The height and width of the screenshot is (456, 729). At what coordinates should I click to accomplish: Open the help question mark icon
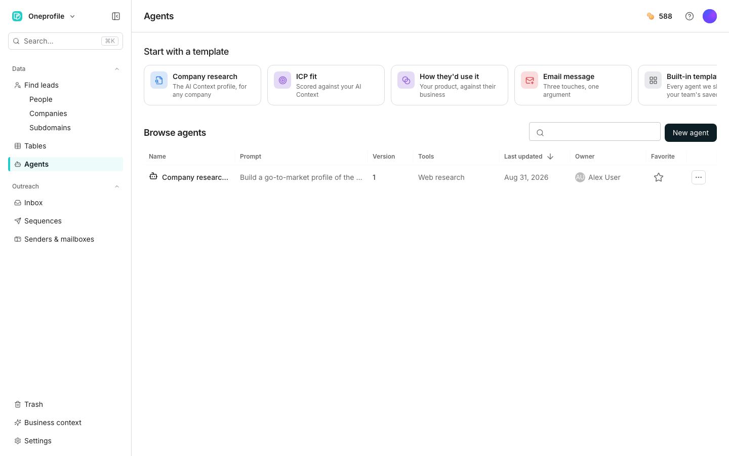tap(690, 16)
